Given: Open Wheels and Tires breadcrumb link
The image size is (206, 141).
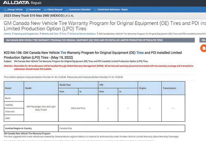Looking at the screenshot, I should (x=50, y=34).
